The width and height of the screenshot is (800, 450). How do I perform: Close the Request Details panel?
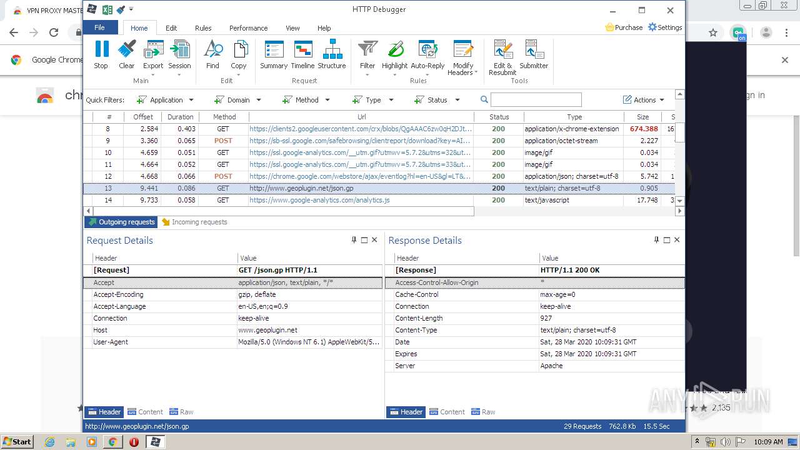(x=374, y=240)
